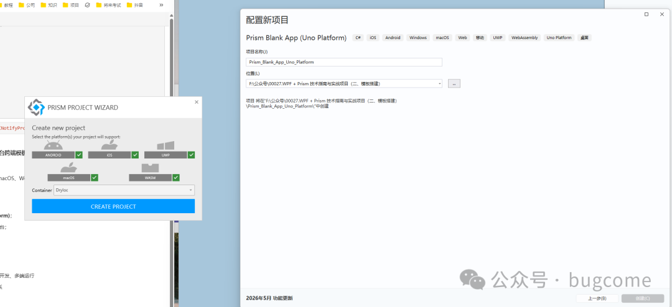
Task: Click the Create new project heading
Action: tap(58, 127)
